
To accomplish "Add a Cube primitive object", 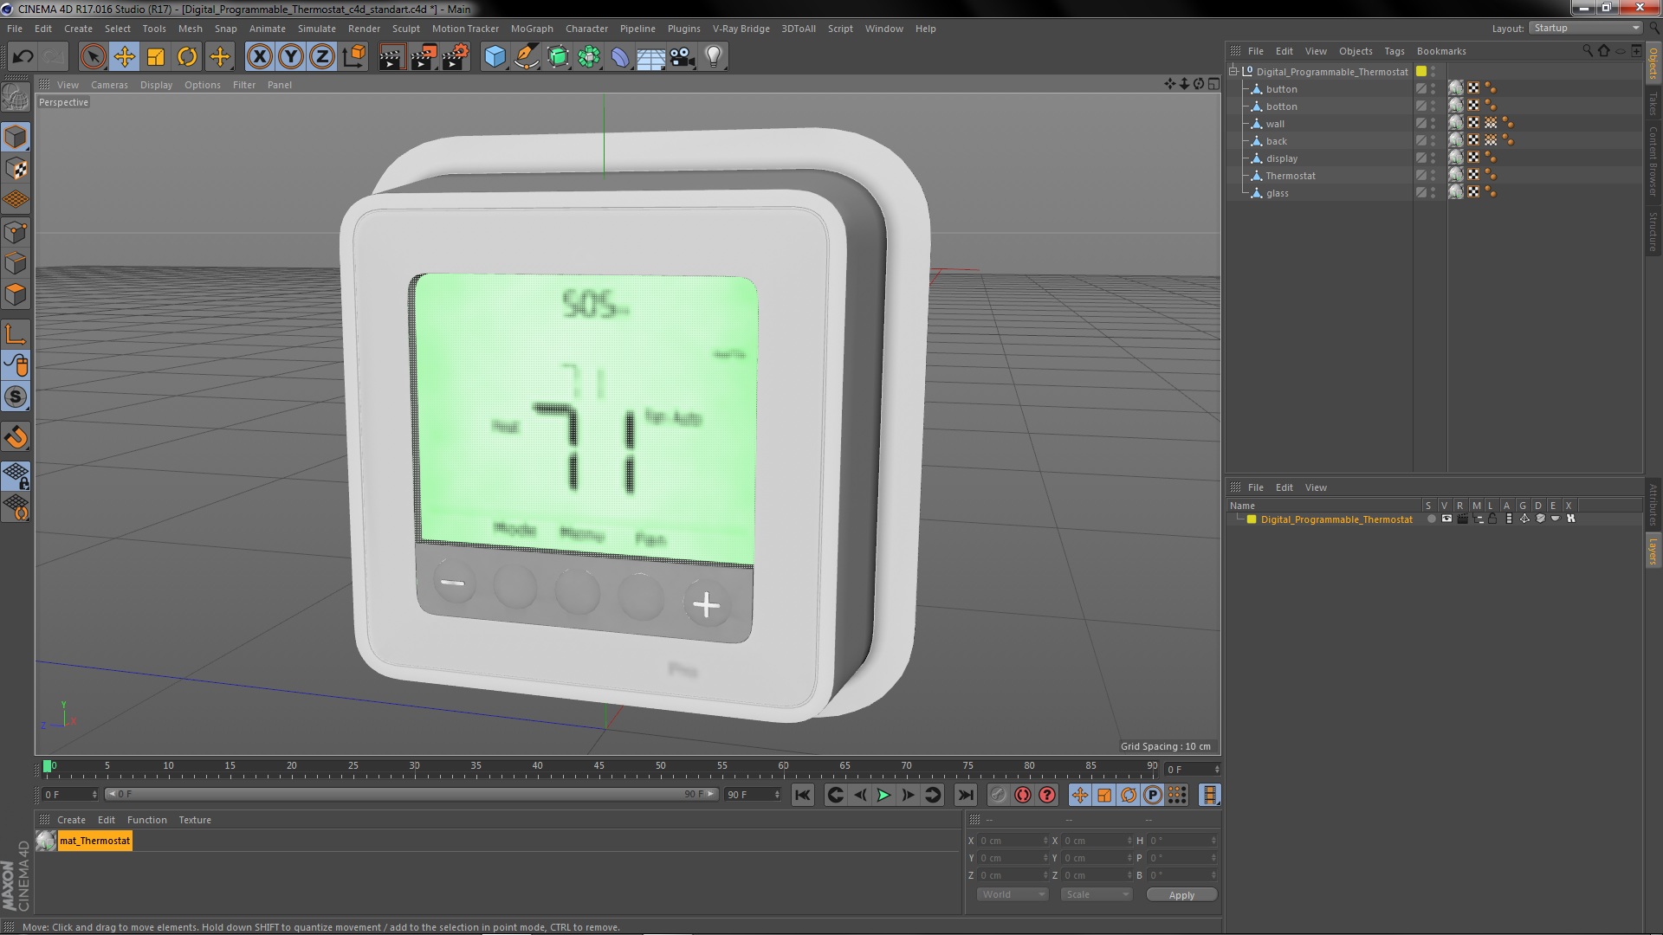I will point(495,57).
